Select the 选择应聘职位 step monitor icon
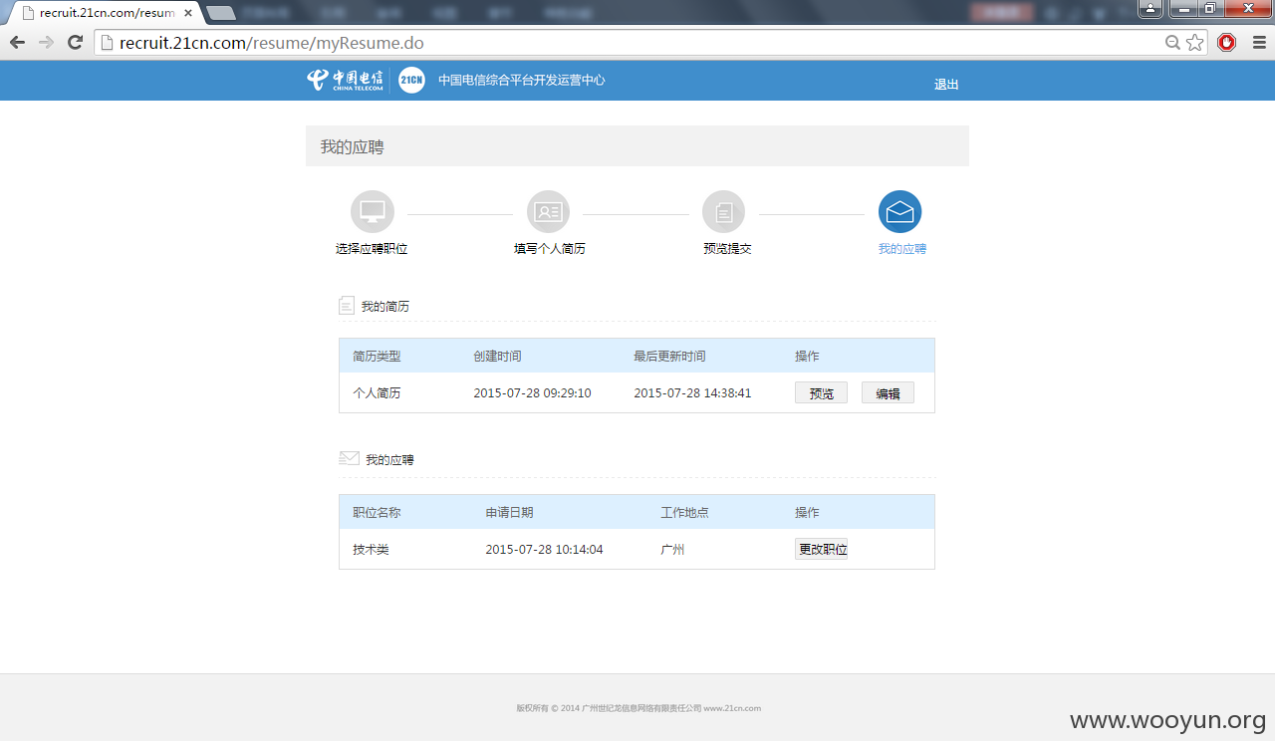The image size is (1275, 749). [x=373, y=212]
